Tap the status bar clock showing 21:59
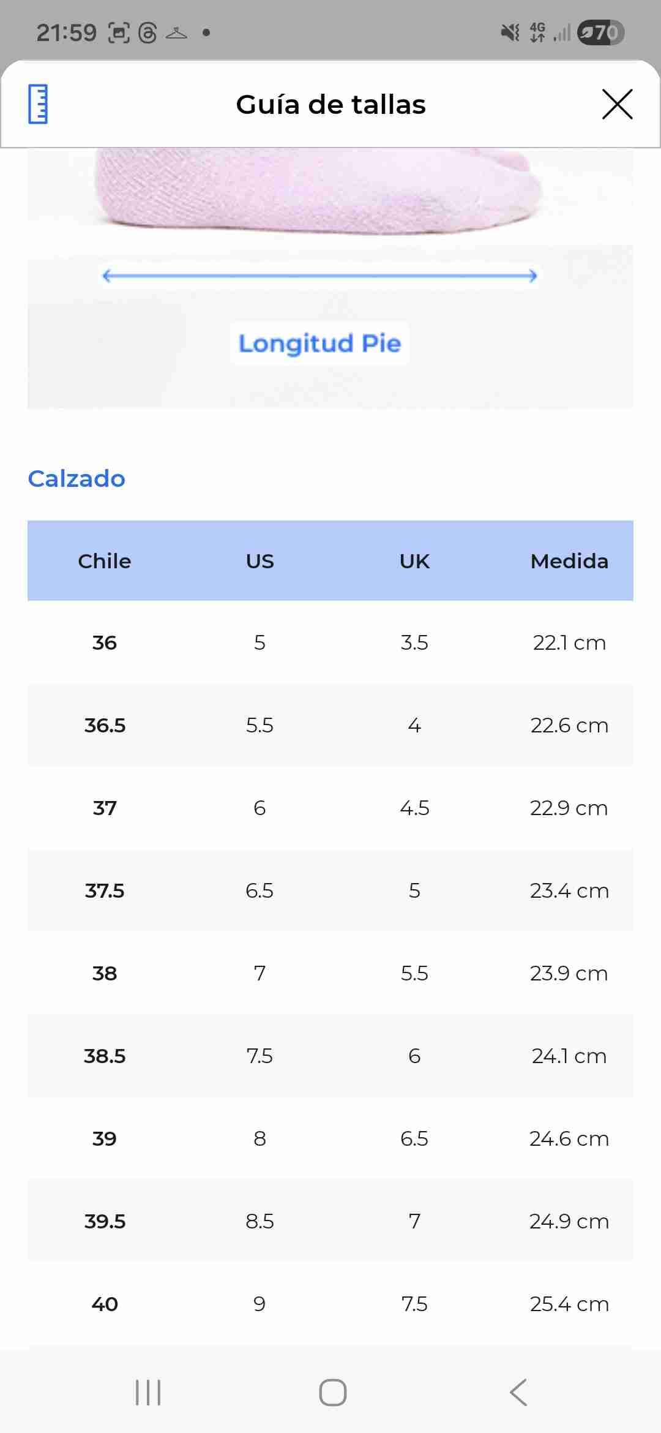 click(x=66, y=32)
